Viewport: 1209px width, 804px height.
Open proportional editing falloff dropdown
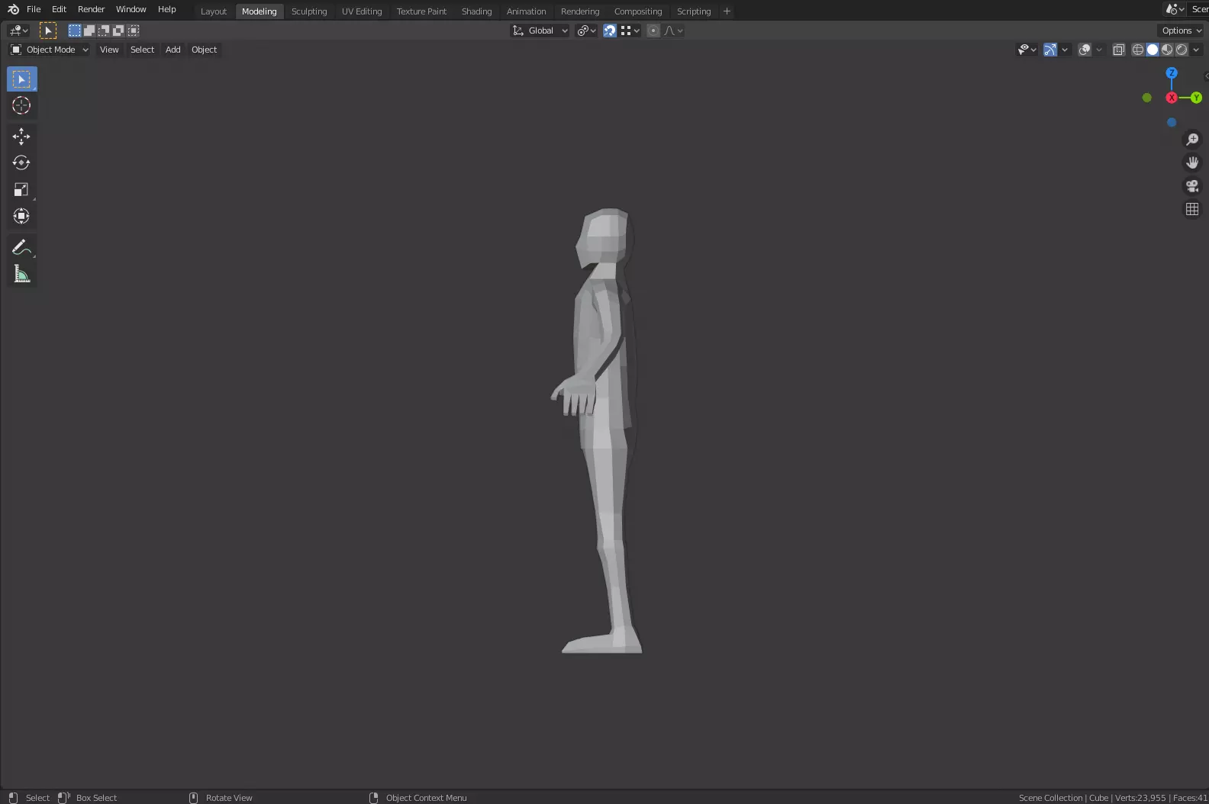pyautogui.click(x=673, y=31)
